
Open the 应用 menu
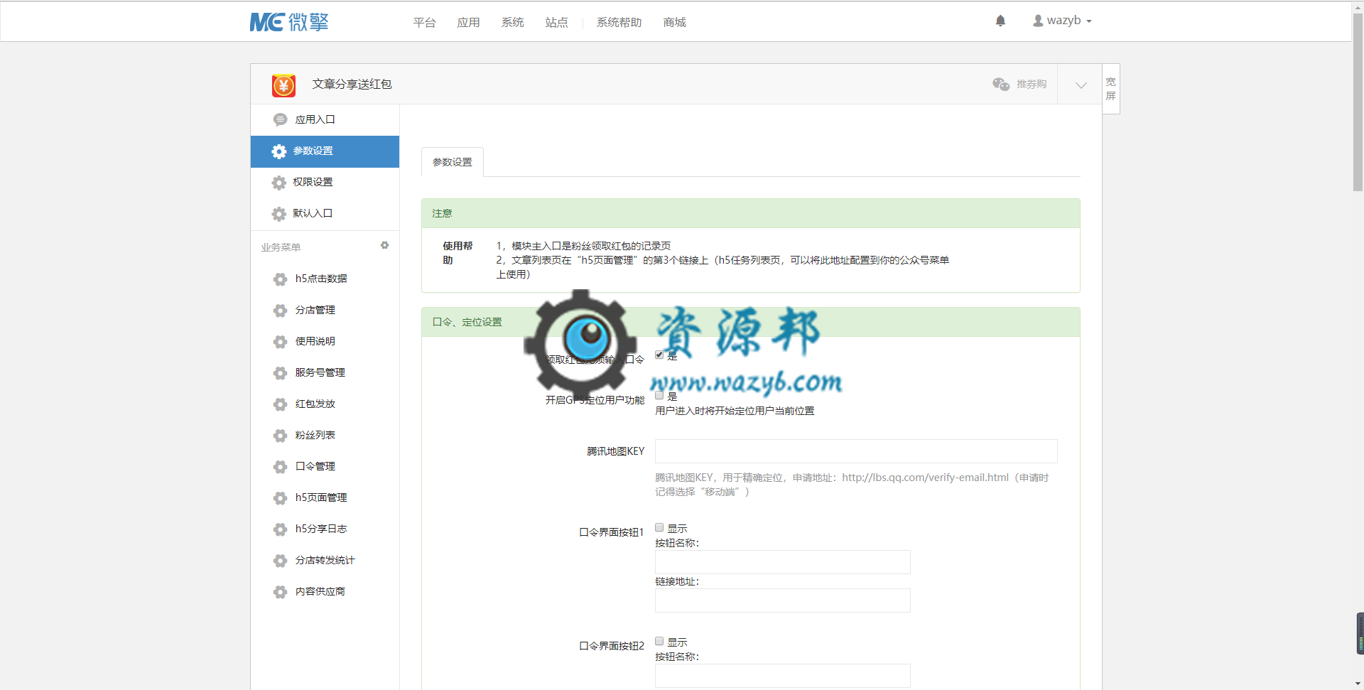point(468,23)
